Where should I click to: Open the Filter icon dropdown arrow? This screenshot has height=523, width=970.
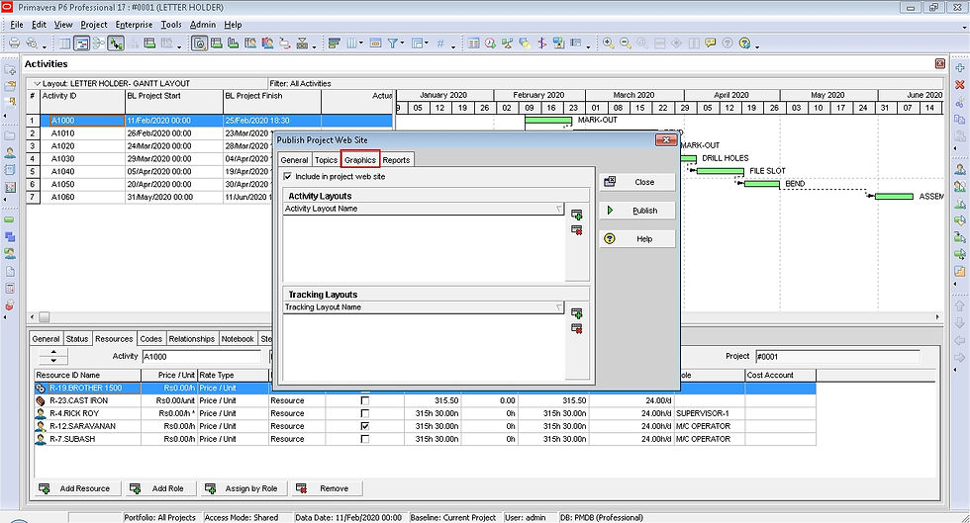tap(402, 44)
